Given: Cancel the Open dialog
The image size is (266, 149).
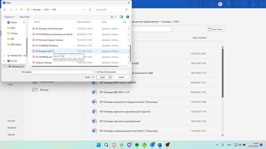Looking at the screenshot, I should (121, 77).
